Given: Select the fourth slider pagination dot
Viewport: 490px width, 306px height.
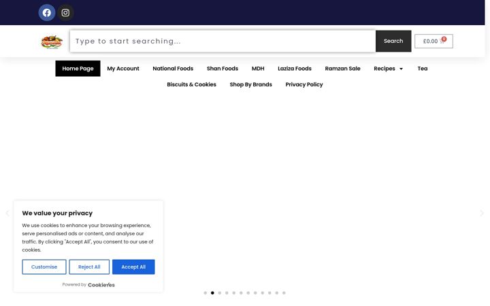Looking at the screenshot, I should pyautogui.click(x=227, y=293).
